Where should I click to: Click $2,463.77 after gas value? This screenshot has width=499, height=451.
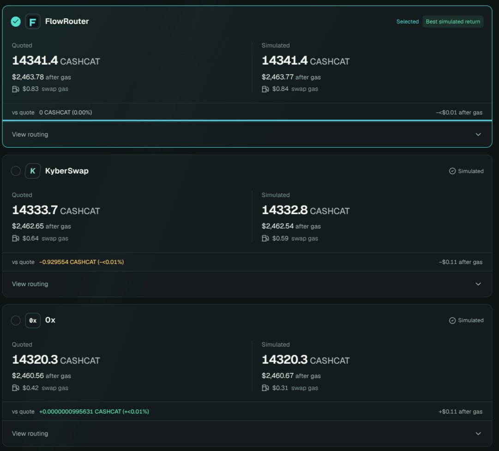291,77
